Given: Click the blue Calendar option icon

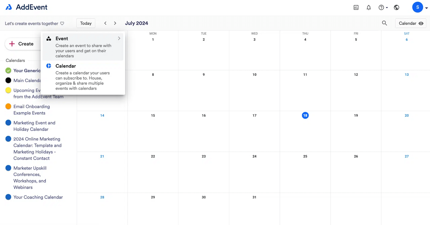Looking at the screenshot, I should (x=49, y=66).
